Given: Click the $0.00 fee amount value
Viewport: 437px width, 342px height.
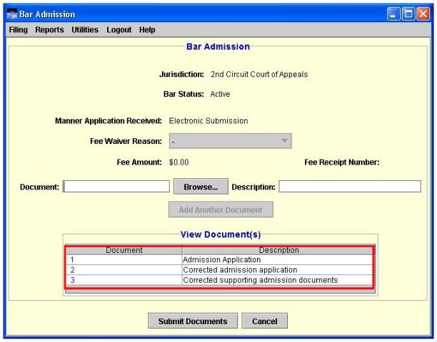Looking at the screenshot, I should click(179, 162).
